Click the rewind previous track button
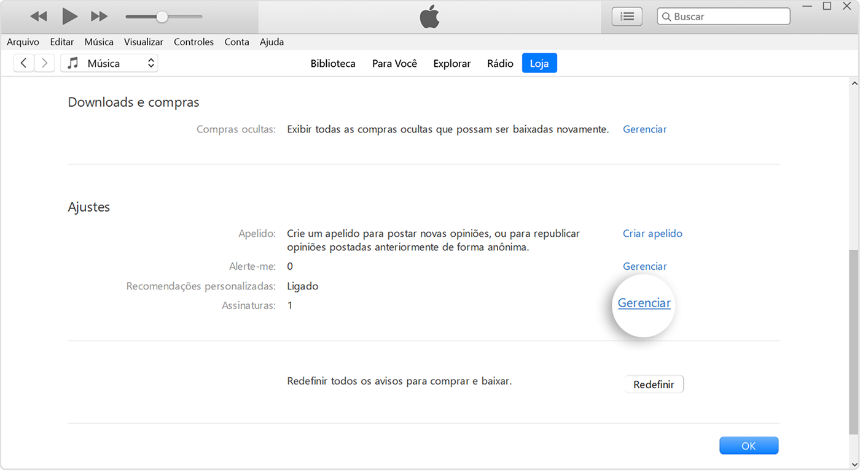This screenshot has height=471, width=860. point(39,17)
